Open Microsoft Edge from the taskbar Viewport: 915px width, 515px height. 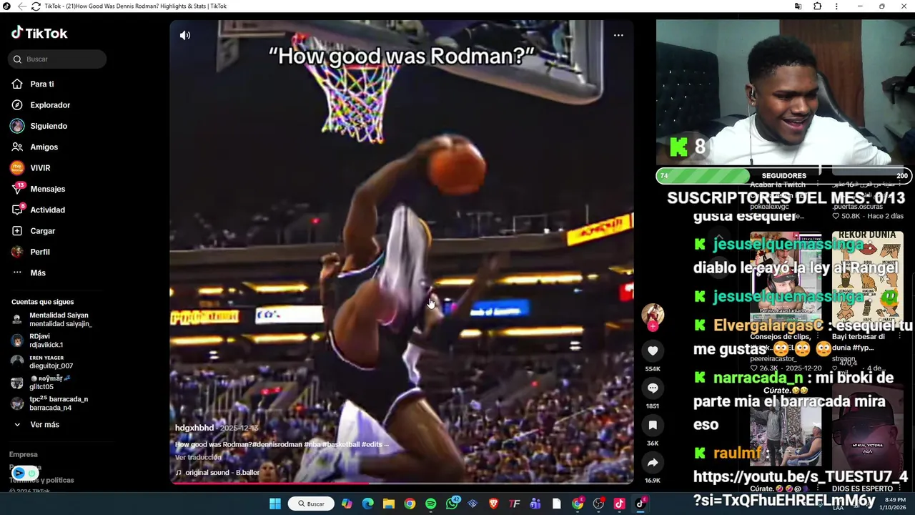367,504
